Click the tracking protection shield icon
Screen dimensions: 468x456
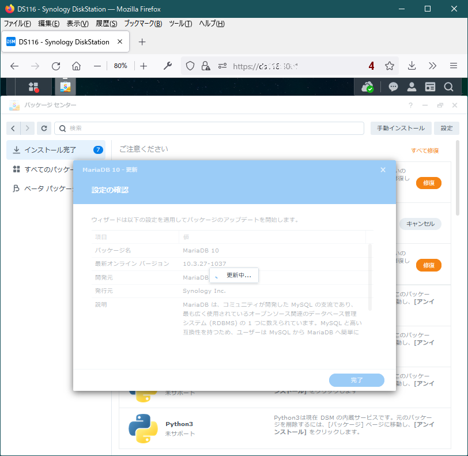tap(190, 66)
